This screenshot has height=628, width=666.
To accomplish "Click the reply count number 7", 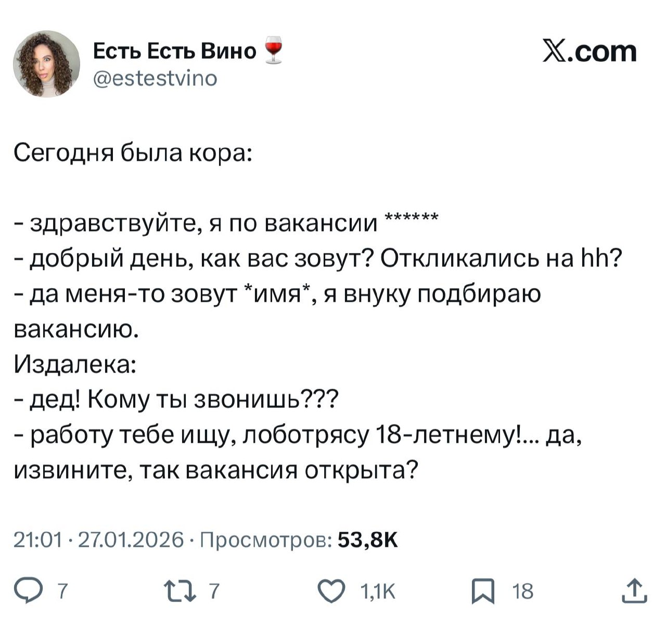I will (x=62, y=592).
